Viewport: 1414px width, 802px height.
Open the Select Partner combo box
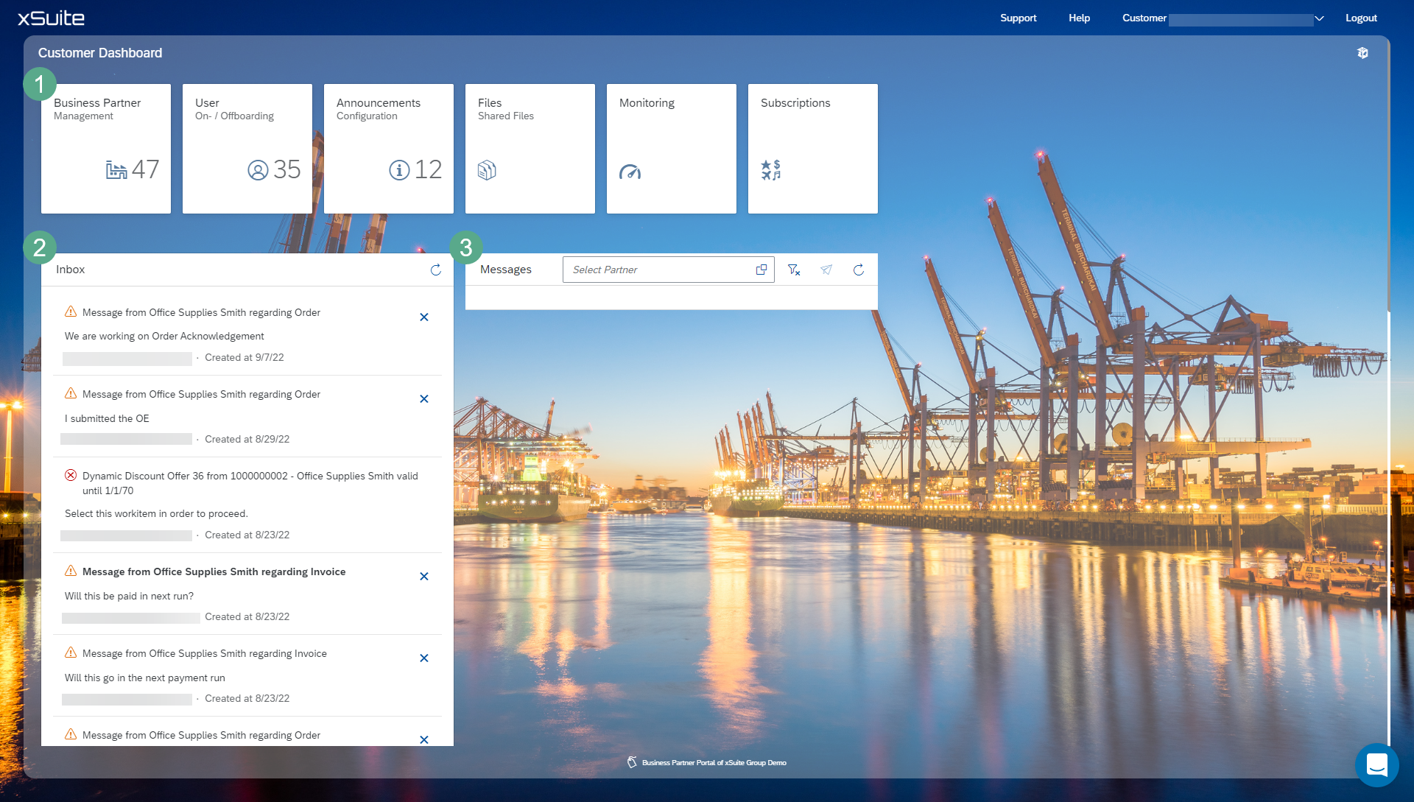(x=655, y=270)
